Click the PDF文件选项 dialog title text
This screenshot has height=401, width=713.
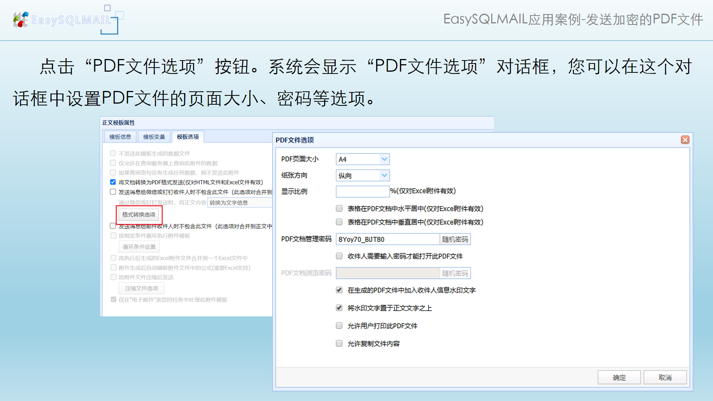coord(294,140)
